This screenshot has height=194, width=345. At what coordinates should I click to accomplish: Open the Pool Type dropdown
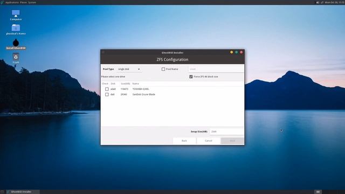[x=129, y=69]
